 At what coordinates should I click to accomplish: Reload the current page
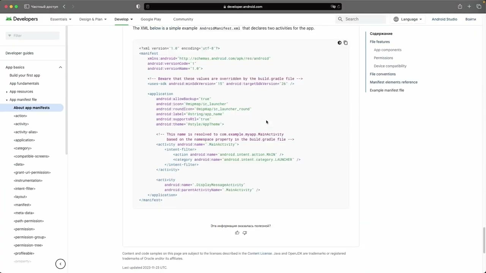339,6
